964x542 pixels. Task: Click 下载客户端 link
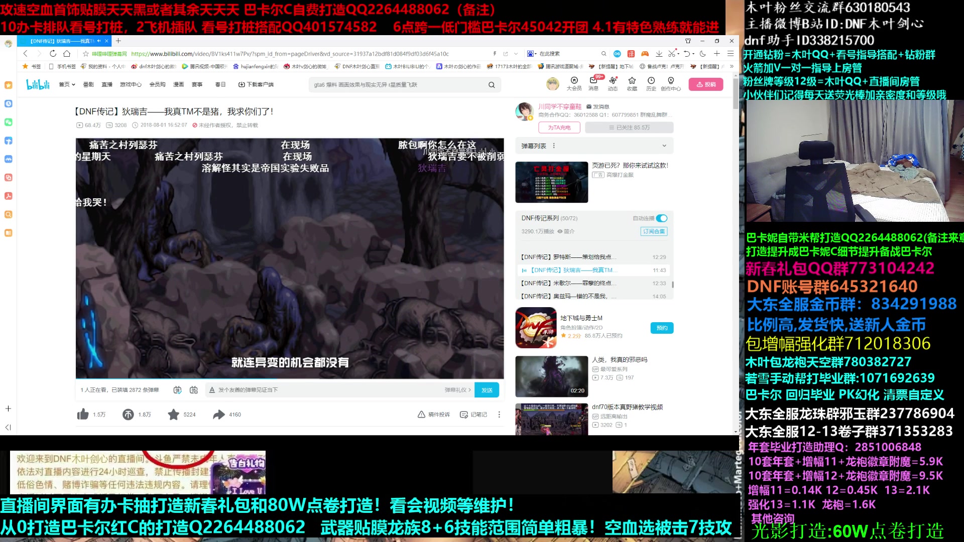coord(256,84)
